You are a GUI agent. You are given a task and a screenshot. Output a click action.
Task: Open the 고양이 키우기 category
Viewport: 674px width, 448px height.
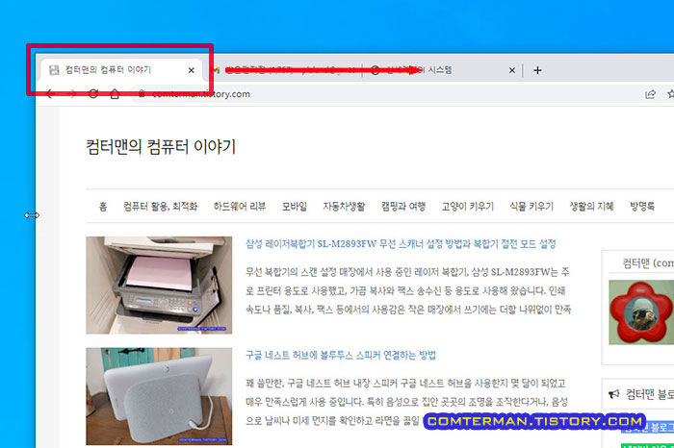point(468,207)
